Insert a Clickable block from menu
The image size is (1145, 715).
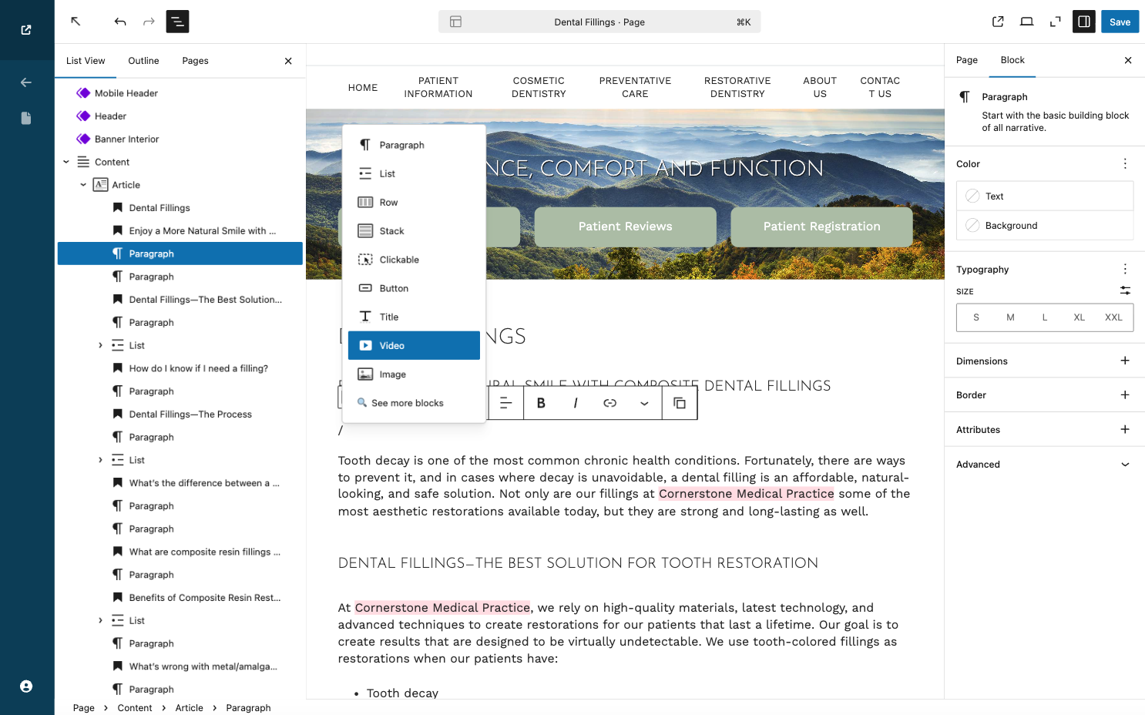click(414, 260)
